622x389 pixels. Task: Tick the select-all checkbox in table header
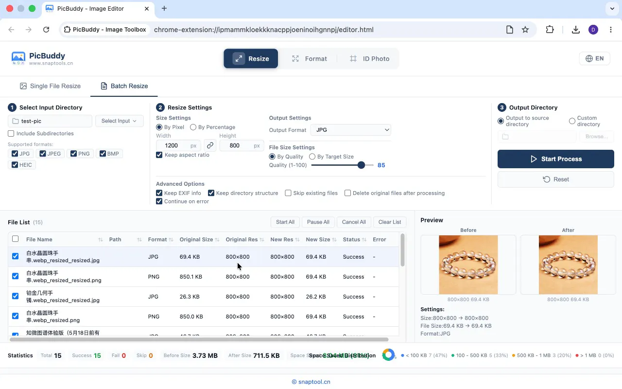click(15, 239)
